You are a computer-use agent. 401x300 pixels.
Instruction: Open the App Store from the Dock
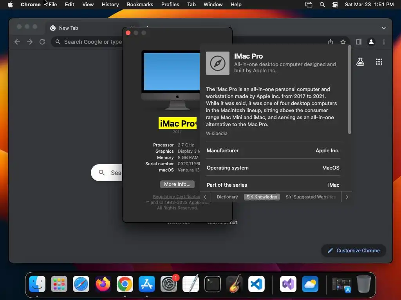click(147, 284)
